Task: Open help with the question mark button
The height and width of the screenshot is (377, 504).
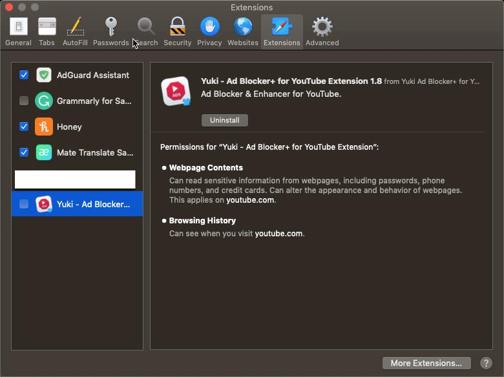Action: 486,363
